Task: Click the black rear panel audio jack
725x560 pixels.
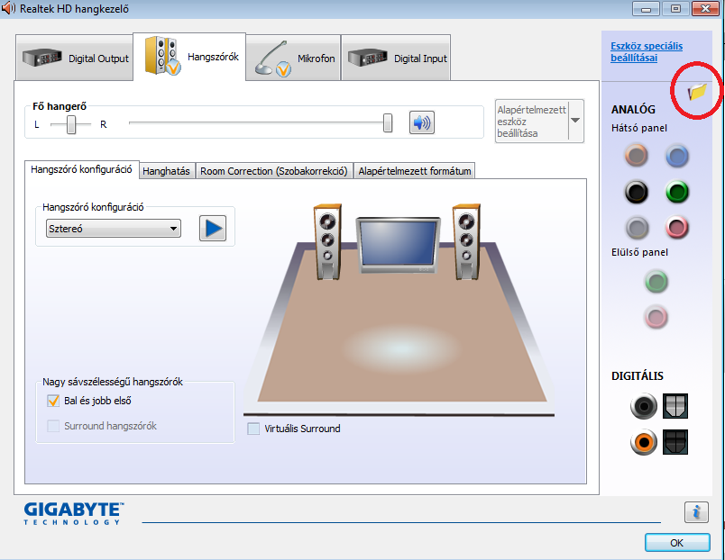Action: pos(637,192)
